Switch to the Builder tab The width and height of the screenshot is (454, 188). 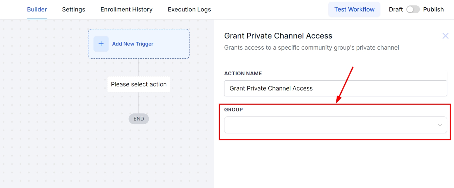coord(37,9)
